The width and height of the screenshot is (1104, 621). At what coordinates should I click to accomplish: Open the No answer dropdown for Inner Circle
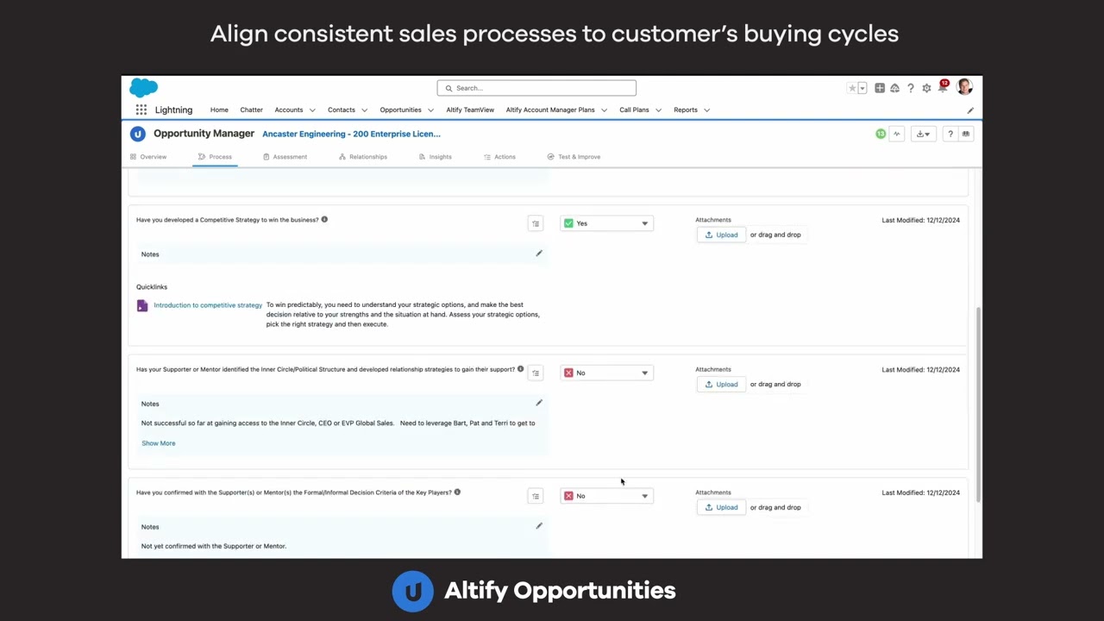(x=606, y=373)
